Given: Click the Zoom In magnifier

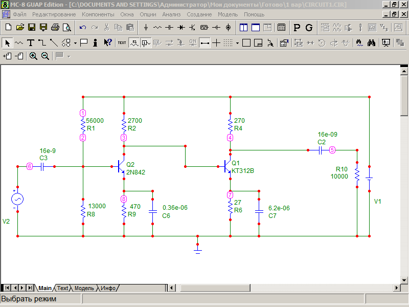Looking at the screenshot, I should coord(33,56).
